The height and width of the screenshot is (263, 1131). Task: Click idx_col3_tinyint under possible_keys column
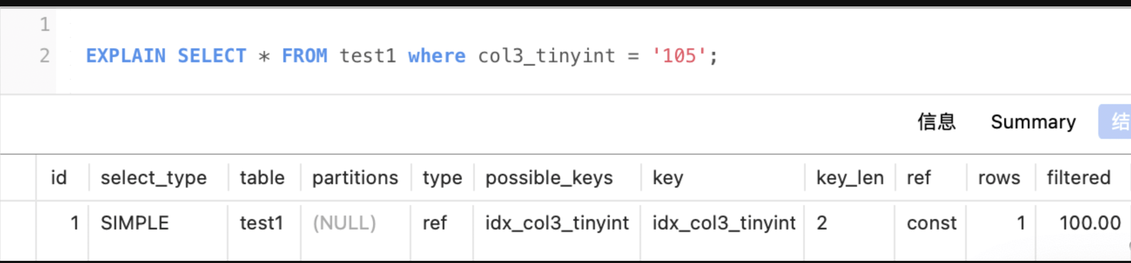(557, 223)
